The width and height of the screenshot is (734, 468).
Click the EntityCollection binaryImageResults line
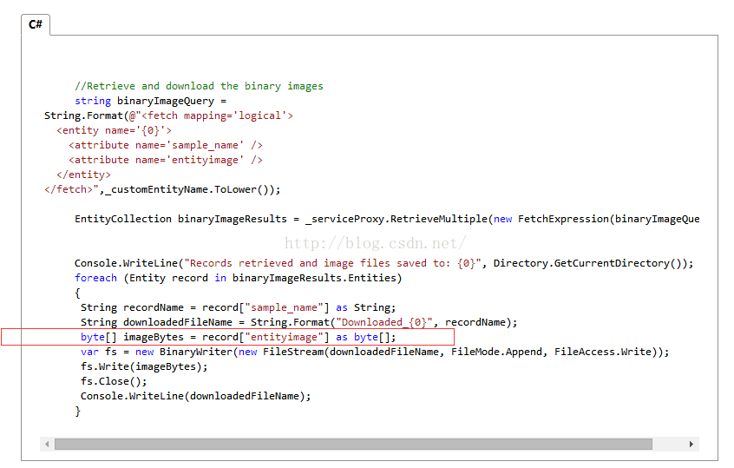pos(387,219)
